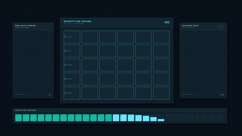Select the bottom-right empty cell of engine grid
Screen dimensions: 242x136
(x=161, y=93)
